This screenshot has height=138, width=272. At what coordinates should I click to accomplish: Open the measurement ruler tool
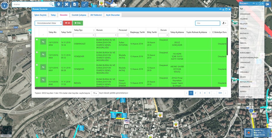point(66,4)
